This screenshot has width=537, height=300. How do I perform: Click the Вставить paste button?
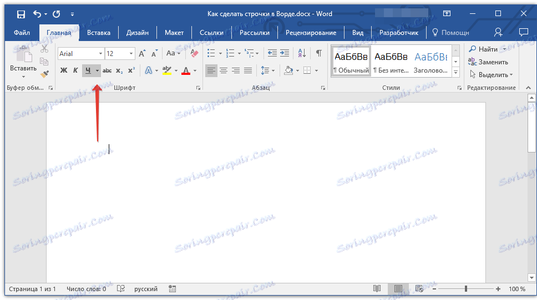23,63
